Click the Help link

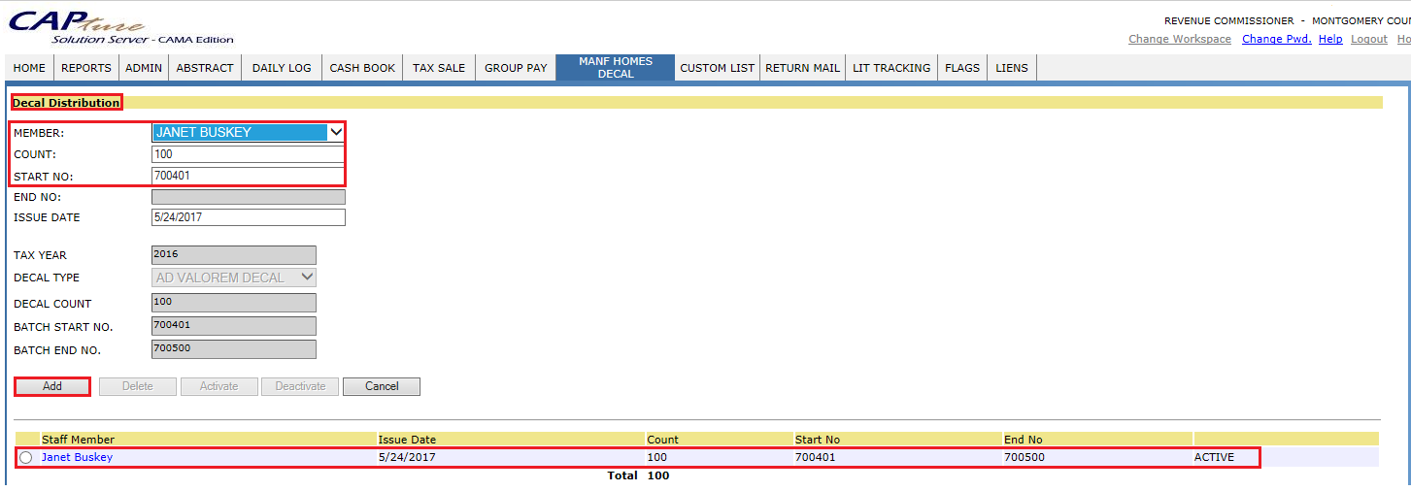pyautogui.click(x=1330, y=39)
